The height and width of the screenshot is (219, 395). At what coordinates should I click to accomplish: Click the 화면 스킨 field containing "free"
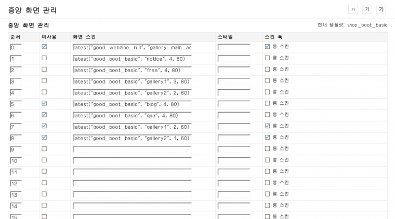(132, 70)
